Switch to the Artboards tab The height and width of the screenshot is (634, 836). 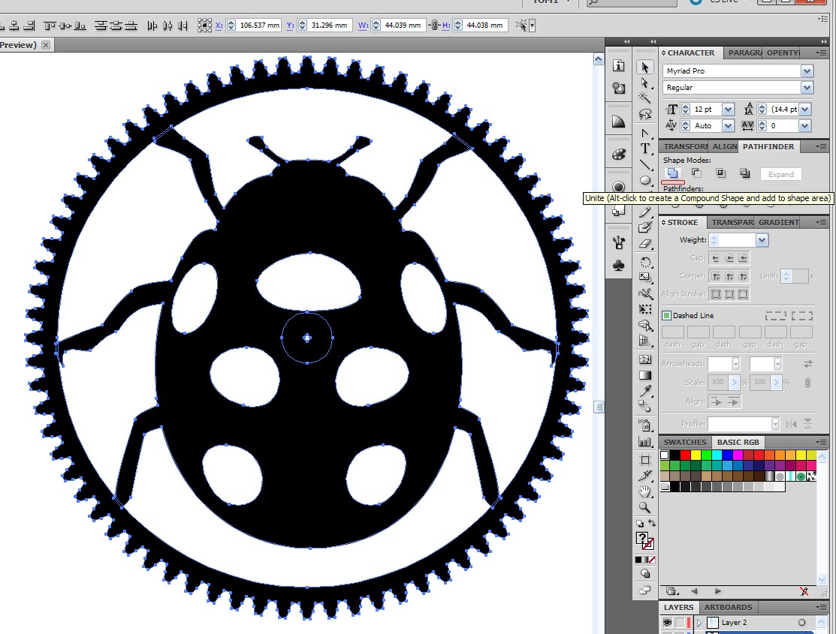(x=728, y=607)
